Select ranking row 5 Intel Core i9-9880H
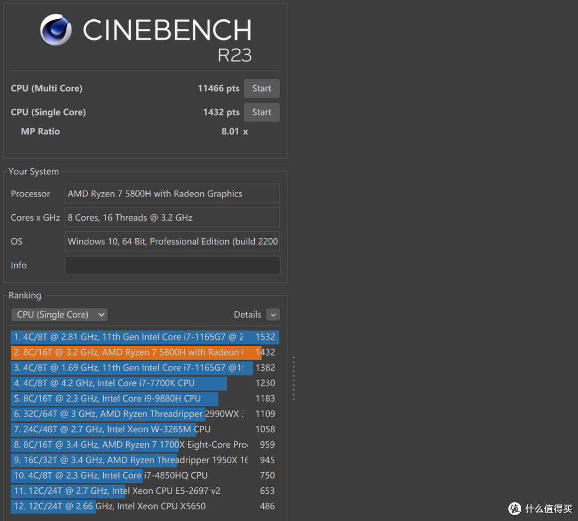The image size is (578, 521). click(x=145, y=398)
